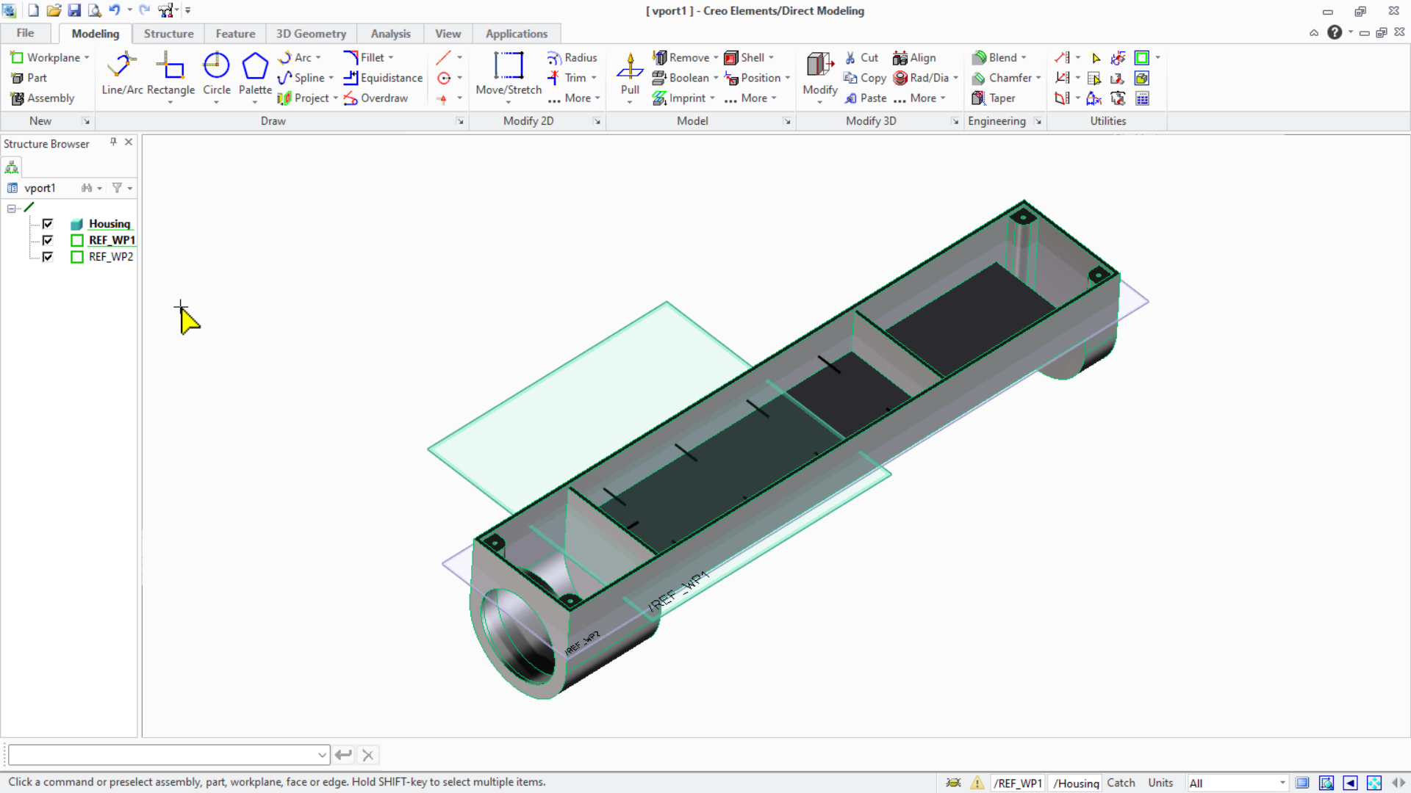This screenshot has width=1411, height=793.
Task: Switch to the 3D Geometry tab
Action: (x=311, y=34)
